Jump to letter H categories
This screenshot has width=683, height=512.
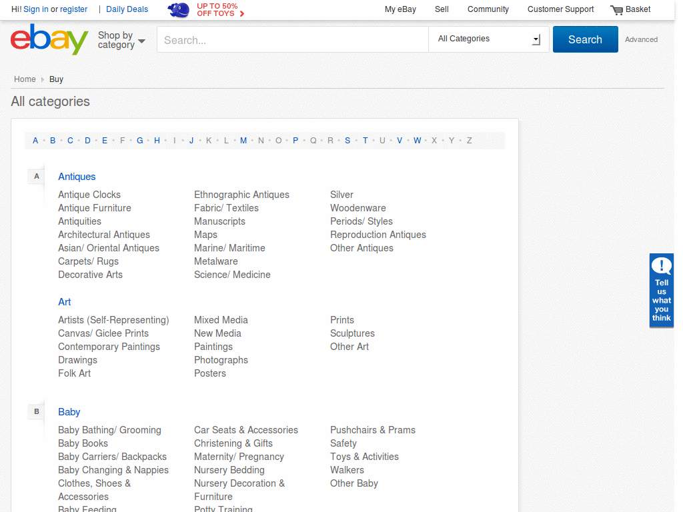(x=157, y=140)
